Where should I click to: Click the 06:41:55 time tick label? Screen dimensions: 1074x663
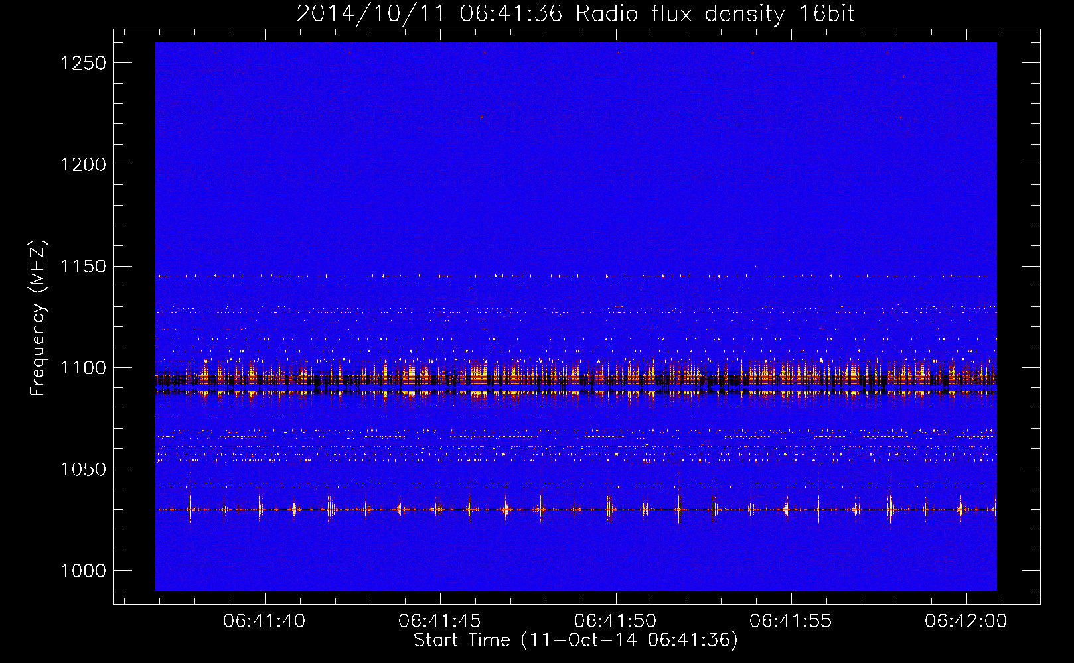791,621
